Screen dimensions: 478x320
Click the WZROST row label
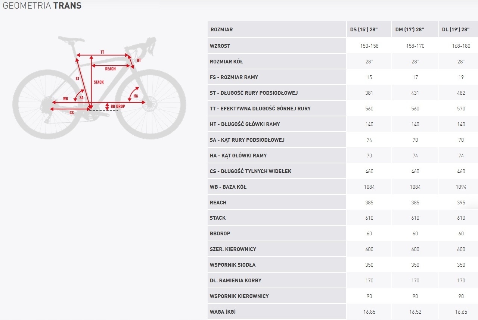(x=220, y=46)
